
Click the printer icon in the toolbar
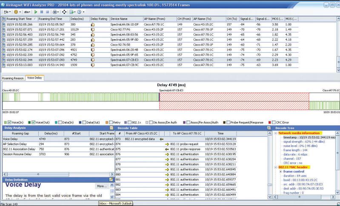click(x=54, y=12)
